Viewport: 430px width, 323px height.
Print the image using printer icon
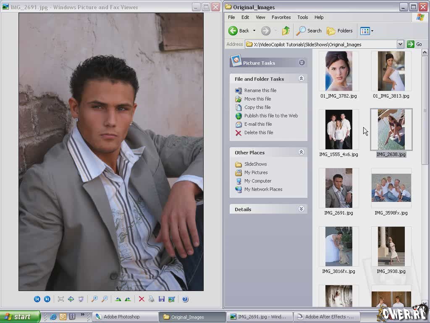point(152,299)
